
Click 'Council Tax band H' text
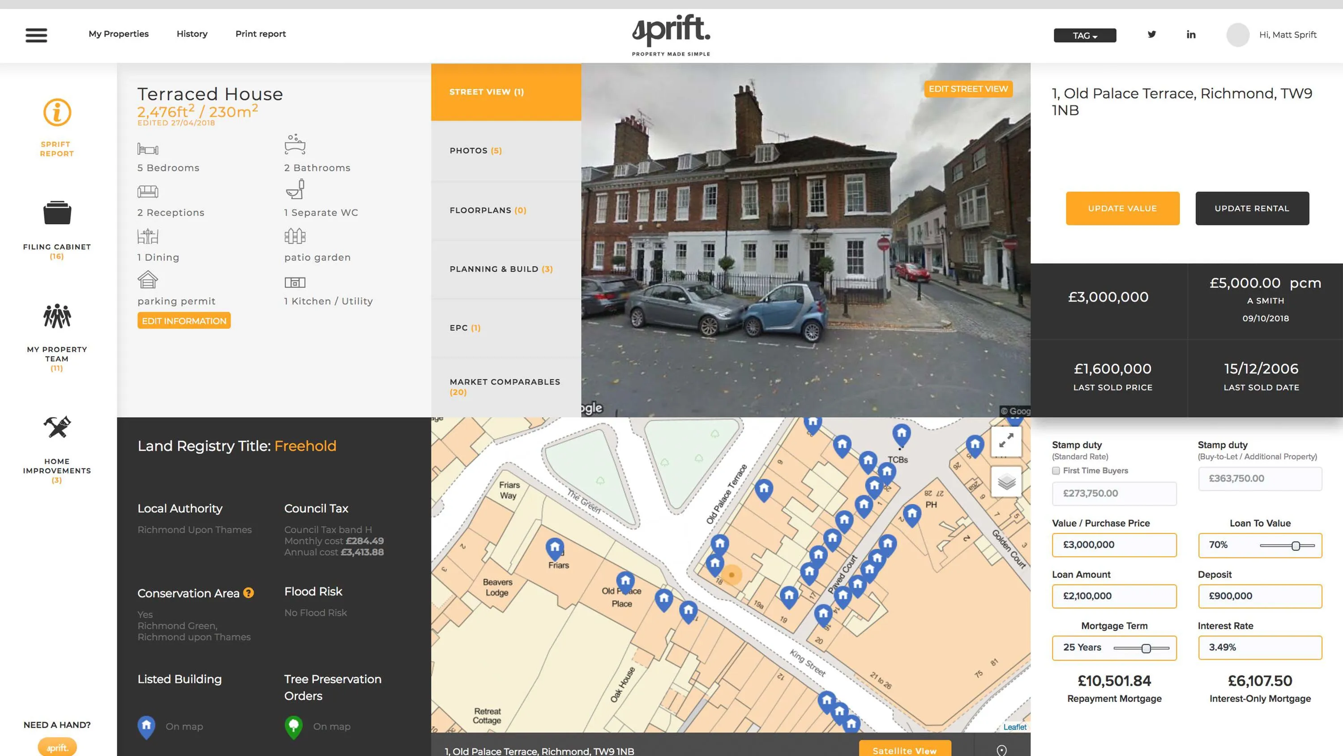pos(328,529)
